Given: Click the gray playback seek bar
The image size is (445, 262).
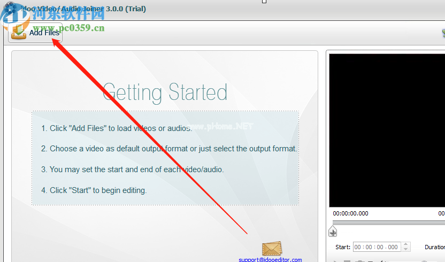Looking at the screenshot, I should (388, 222).
